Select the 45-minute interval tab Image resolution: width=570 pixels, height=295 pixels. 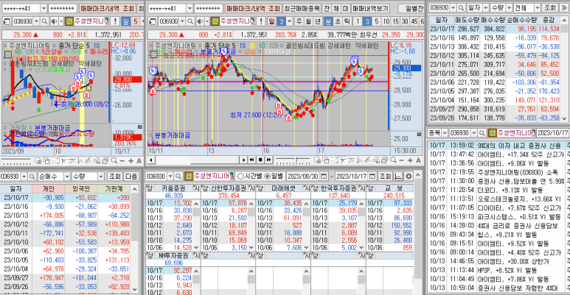[x=414, y=22]
